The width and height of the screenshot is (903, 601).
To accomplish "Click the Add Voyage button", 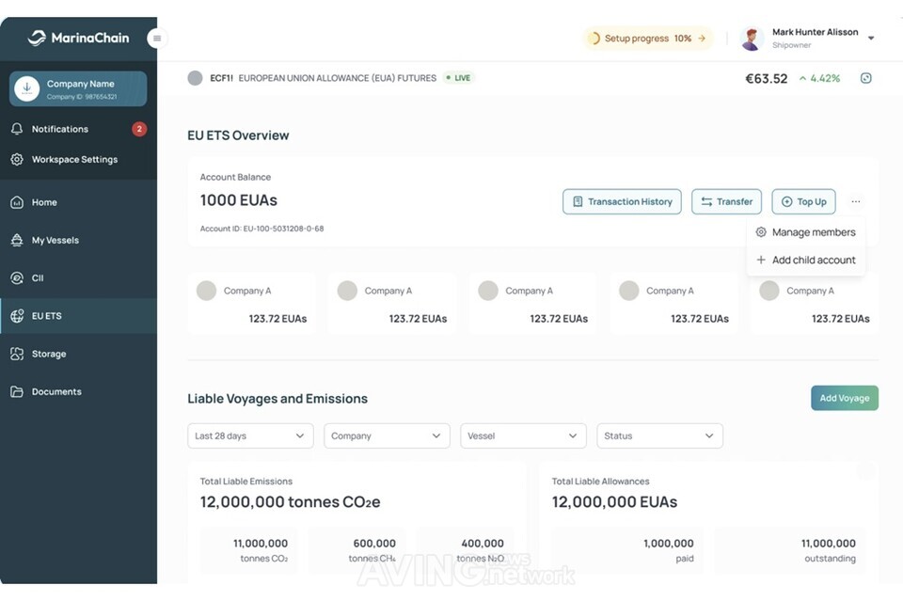I will (x=845, y=398).
